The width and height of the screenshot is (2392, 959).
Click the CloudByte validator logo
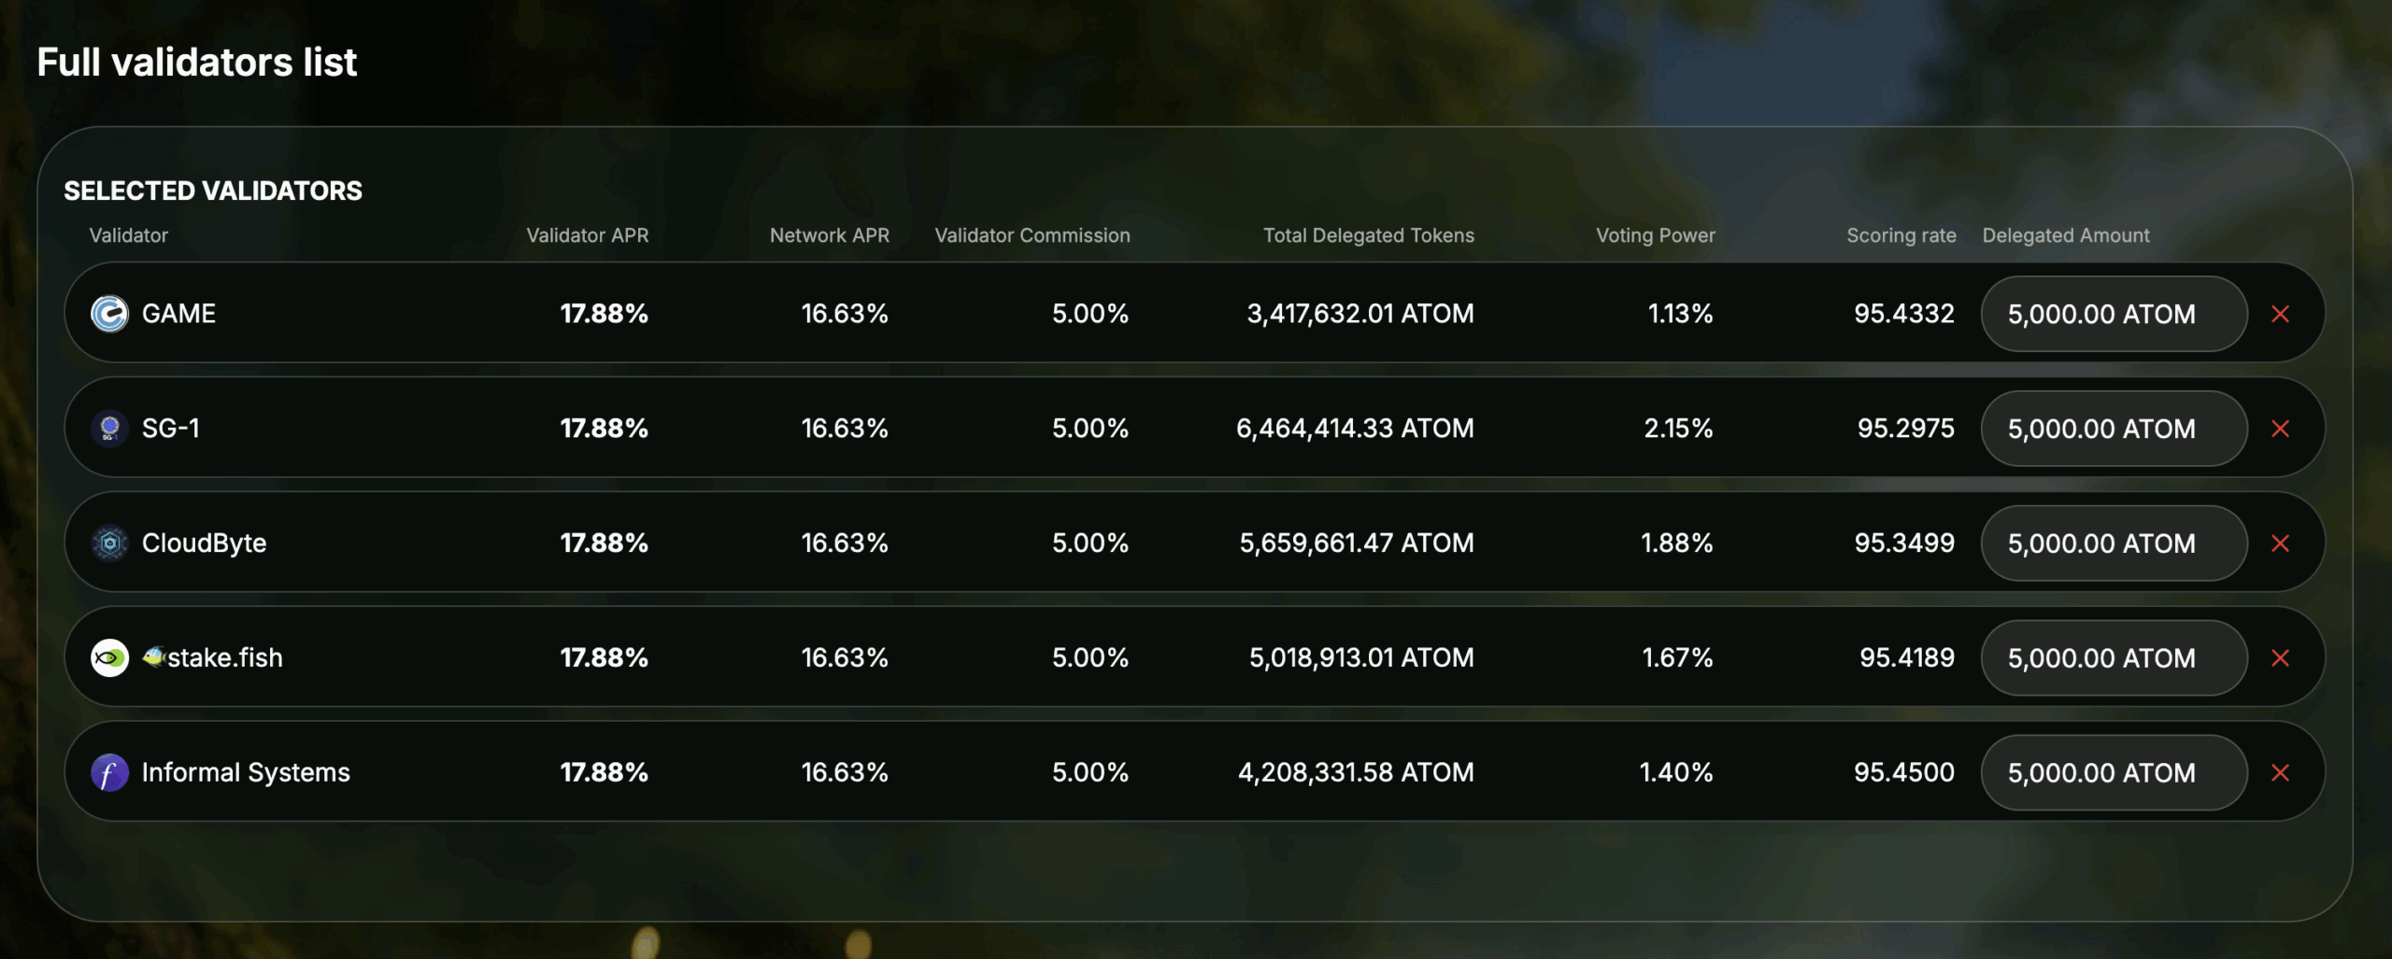(110, 543)
